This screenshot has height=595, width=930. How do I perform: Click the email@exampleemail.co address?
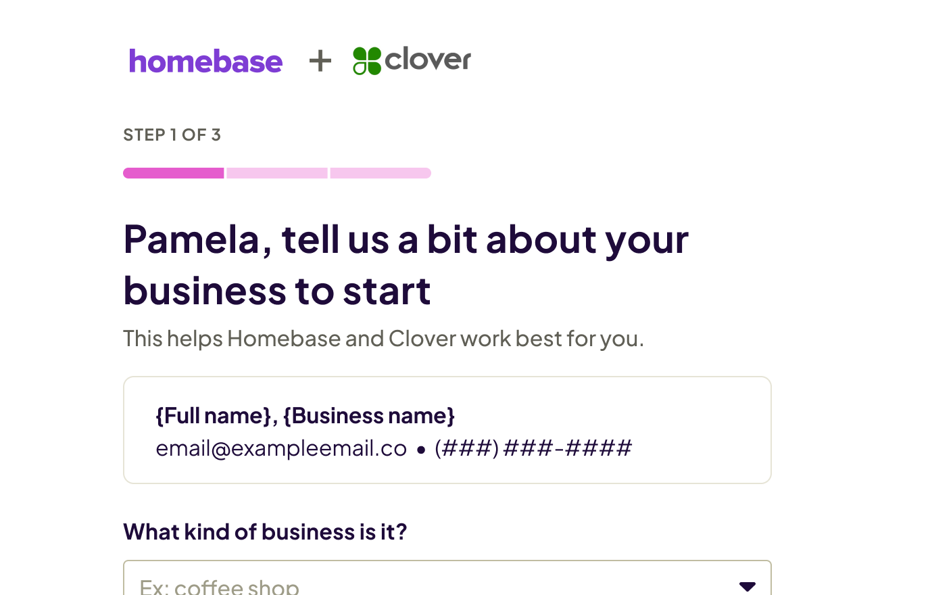[281, 448]
